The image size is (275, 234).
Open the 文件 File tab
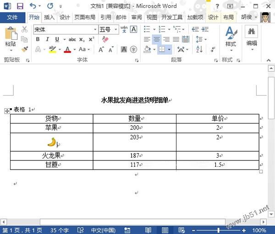12,17
